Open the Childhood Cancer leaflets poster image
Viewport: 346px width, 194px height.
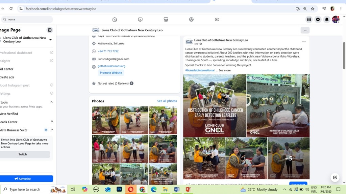215,105
